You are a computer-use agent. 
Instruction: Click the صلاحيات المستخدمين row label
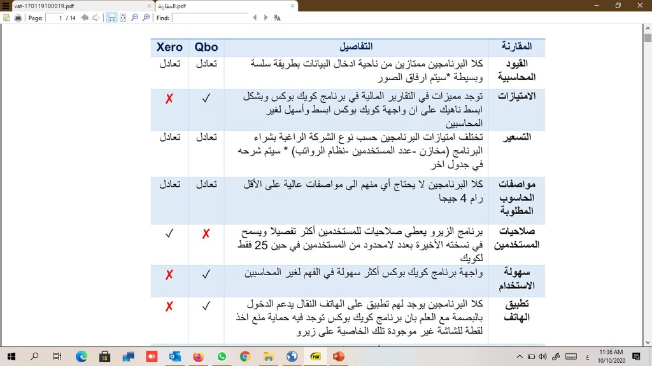coord(517,238)
